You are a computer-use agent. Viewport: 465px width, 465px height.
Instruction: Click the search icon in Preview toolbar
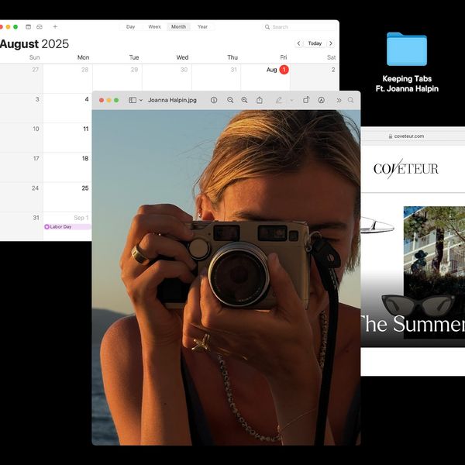[351, 100]
